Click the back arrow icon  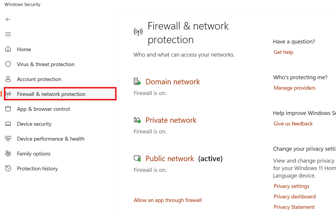(x=8, y=19)
